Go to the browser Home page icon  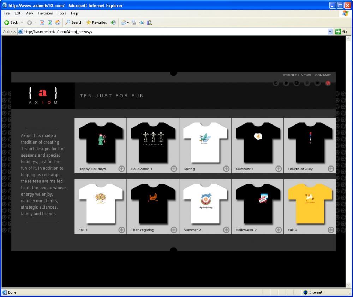[x=58, y=22]
